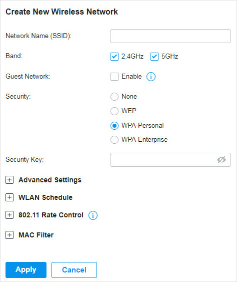Click the Guest Network info icon
This screenshot has width=237, height=282.
point(151,77)
